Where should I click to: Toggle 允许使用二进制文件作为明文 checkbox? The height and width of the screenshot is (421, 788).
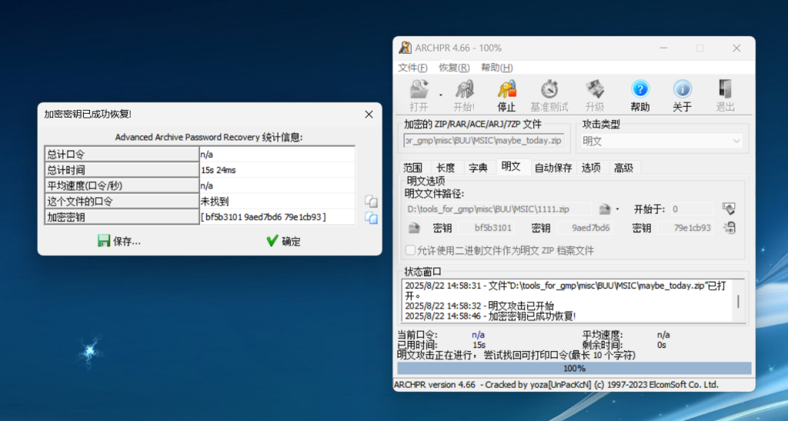[x=410, y=250]
